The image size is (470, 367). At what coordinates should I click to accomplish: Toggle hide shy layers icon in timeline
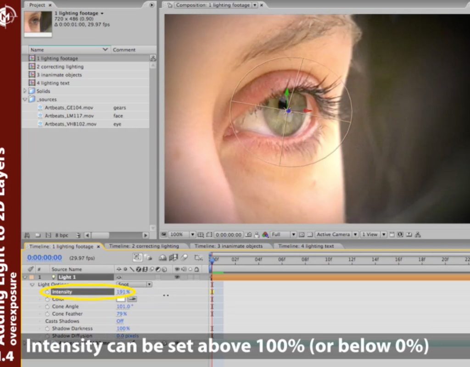[162, 257]
